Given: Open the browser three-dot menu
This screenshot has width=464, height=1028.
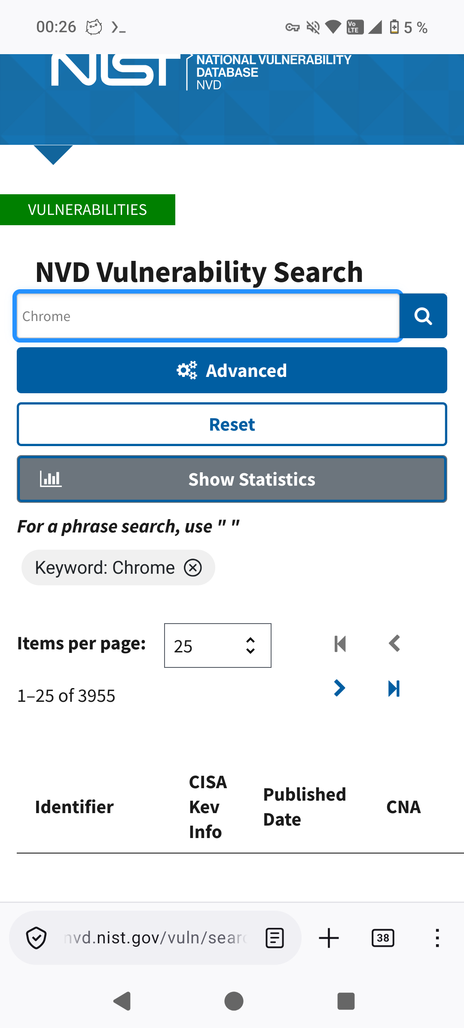Looking at the screenshot, I should (x=437, y=938).
